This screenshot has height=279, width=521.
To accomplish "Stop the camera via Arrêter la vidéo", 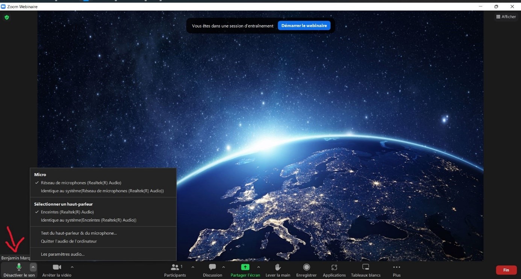I will tap(57, 270).
